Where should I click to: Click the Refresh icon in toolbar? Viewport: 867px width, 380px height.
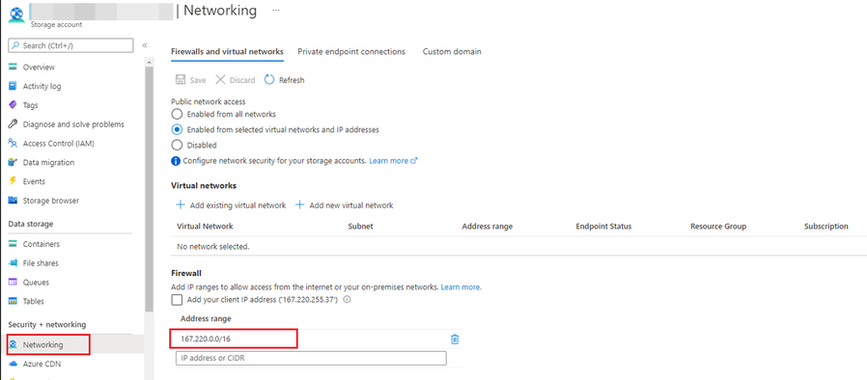(x=269, y=80)
